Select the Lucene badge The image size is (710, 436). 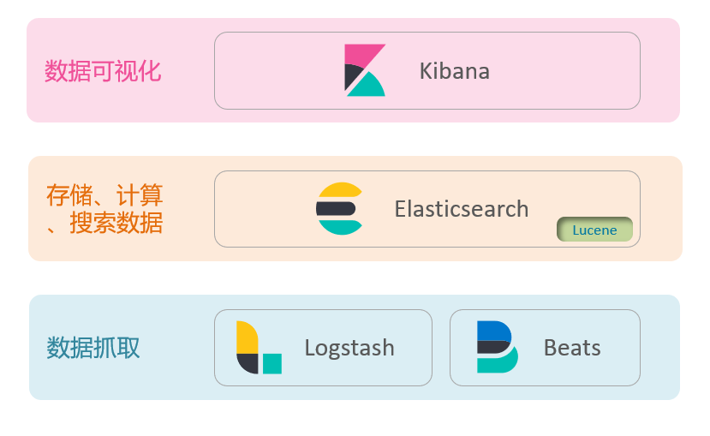click(x=594, y=230)
